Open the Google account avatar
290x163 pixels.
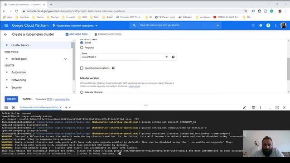[x=283, y=25]
